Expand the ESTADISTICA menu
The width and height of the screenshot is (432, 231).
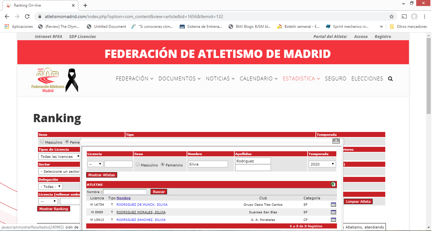[x=301, y=78]
